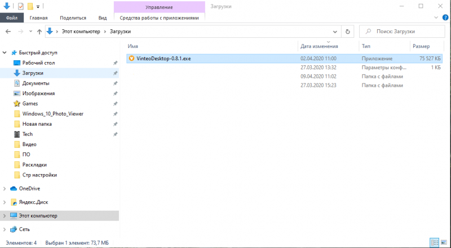This screenshot has height=248, width=451.
Task: Select OneDrive in the navigation pane
Action: tap(29, 189)
